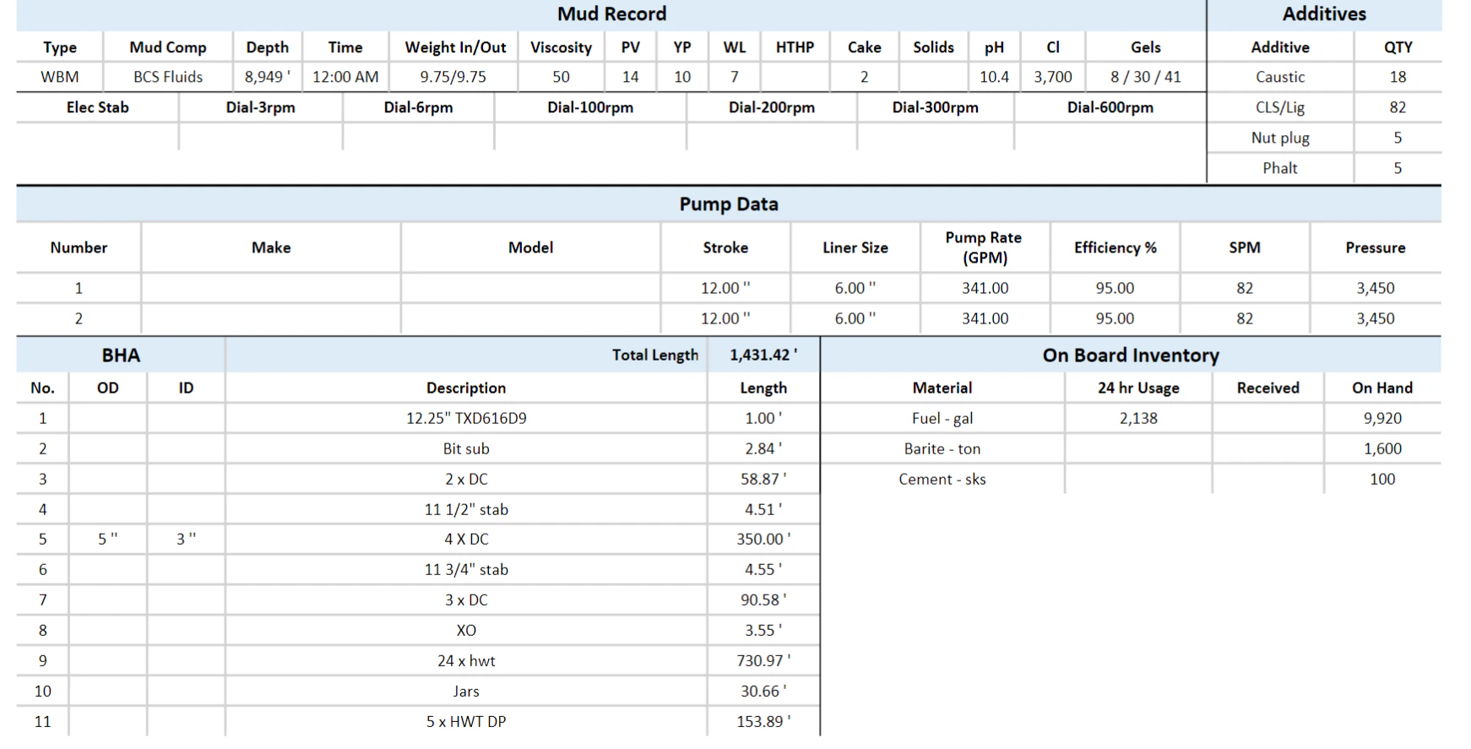
Task: Click the fuel 24 hr usage '2,138'
Action: [x=1138, y=418]
